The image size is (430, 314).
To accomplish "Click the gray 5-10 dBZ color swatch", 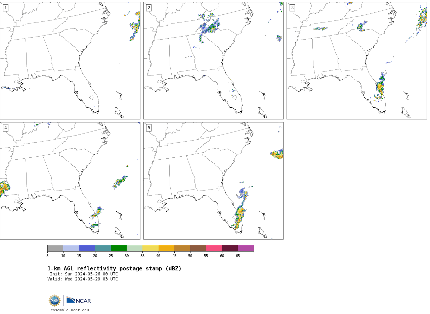I will pyautogui.click(x=55, y=248).
